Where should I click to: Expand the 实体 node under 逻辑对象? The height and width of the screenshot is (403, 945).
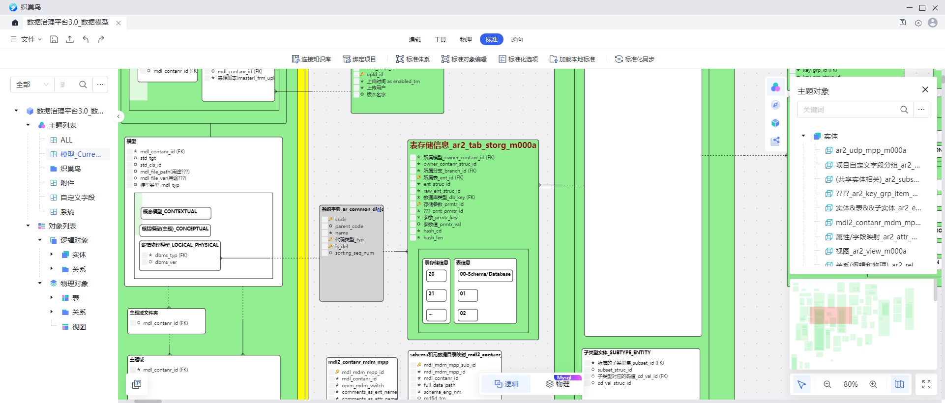point(52,255)
